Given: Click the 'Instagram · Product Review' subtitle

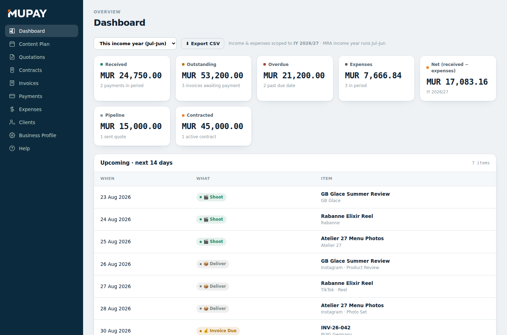Looking at the screenshot, I should click(350, 268).
